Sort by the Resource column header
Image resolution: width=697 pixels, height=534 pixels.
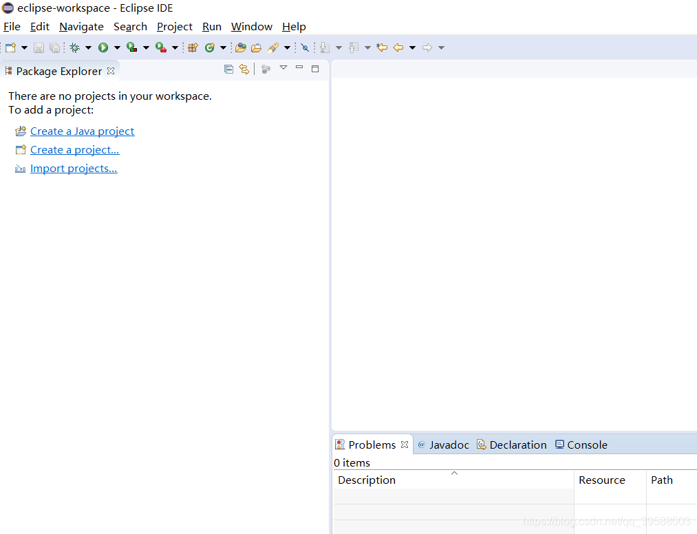610,480
